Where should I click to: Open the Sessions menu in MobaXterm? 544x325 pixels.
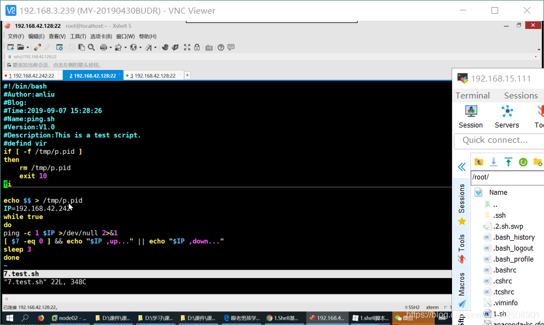pyautogui.click(x=520, y=96)
